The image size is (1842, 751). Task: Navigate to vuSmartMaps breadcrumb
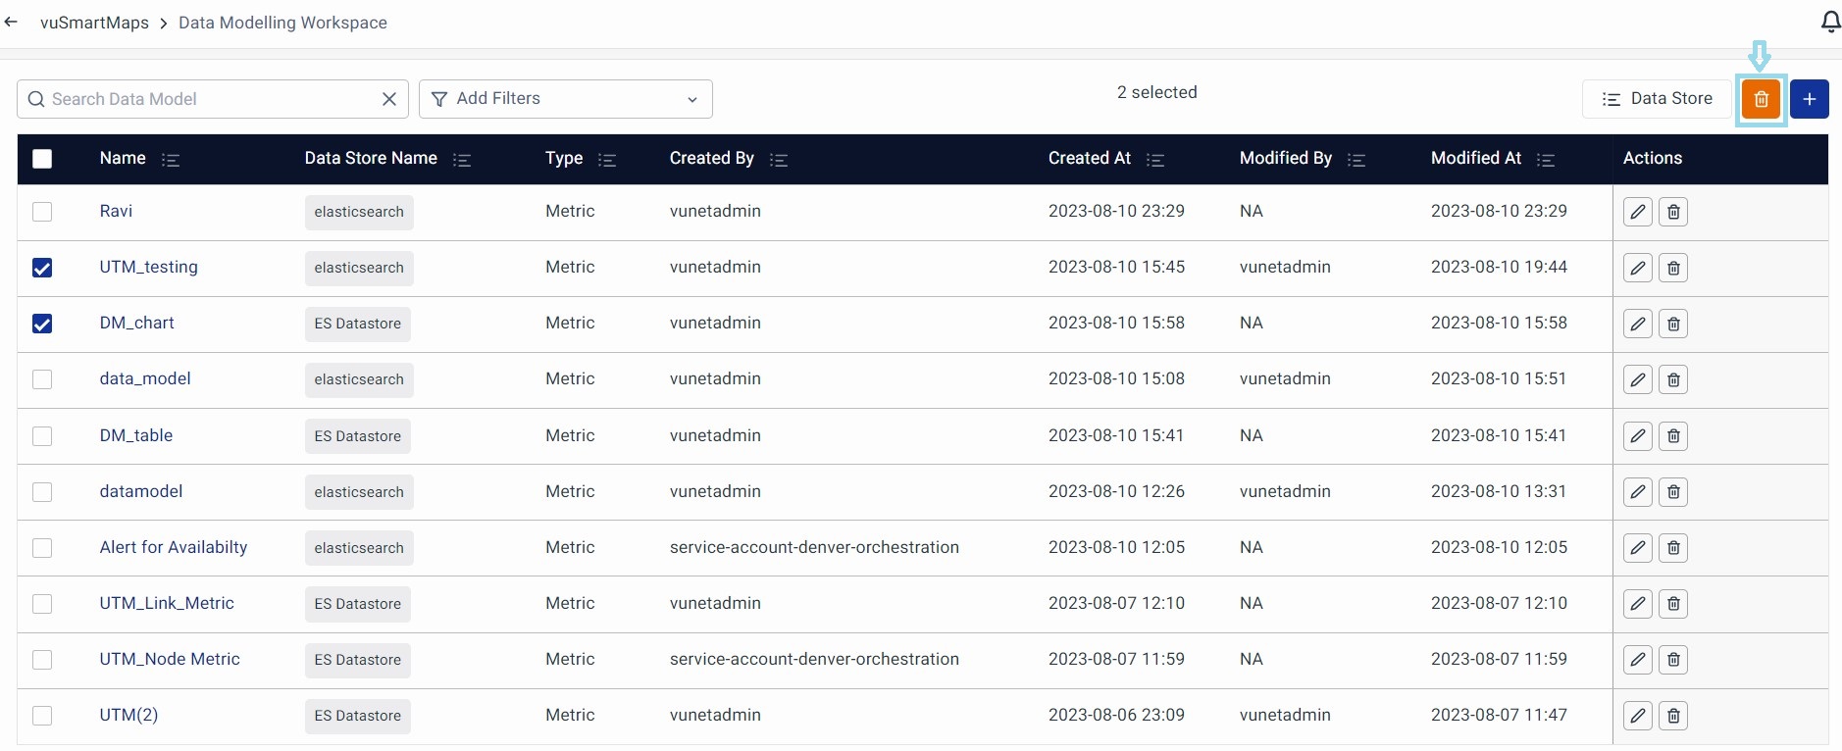pos(94,23)
